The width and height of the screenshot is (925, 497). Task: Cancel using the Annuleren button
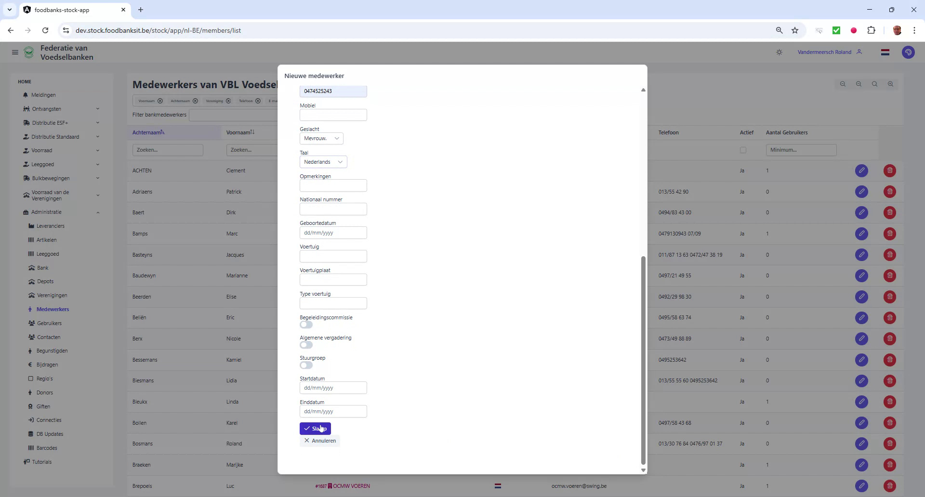[319, 441]
